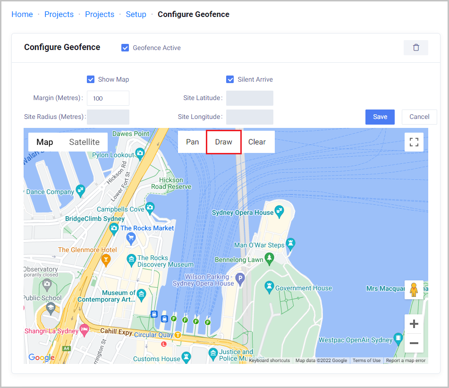Clear the drawn geofence shape
This screenshot has height=388, width=449.
click(257, 142)
